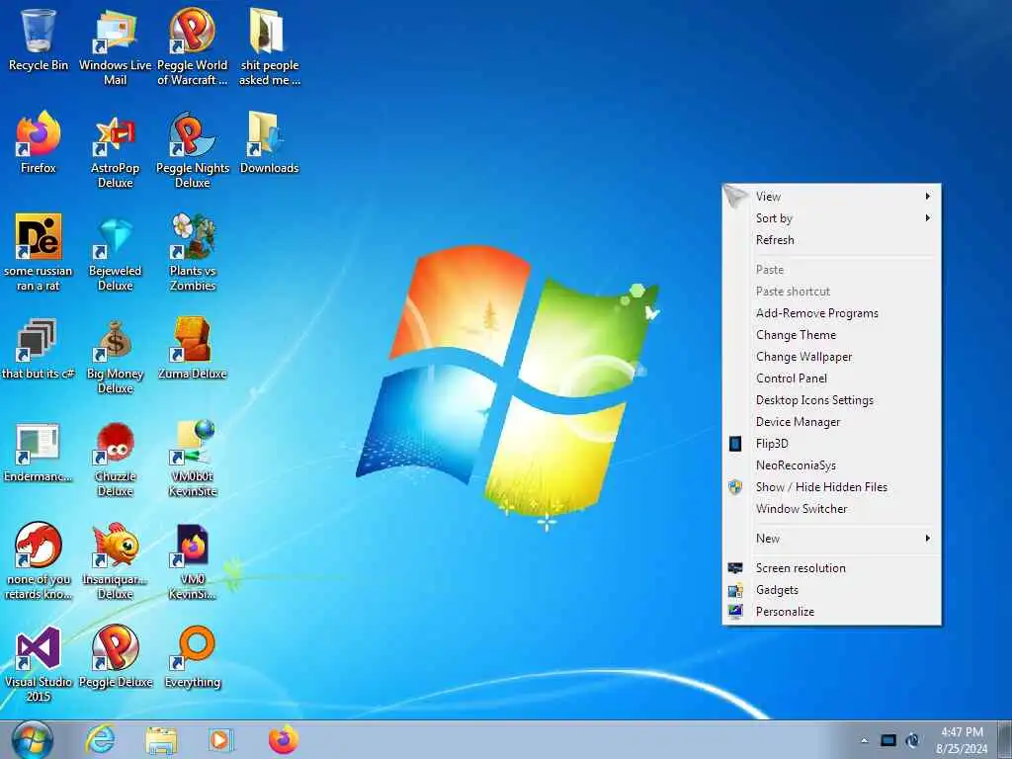This screenshot has height=759, width=1012.
Task: Choose Change Theme menu entry
Action: (x=831, y=335)
